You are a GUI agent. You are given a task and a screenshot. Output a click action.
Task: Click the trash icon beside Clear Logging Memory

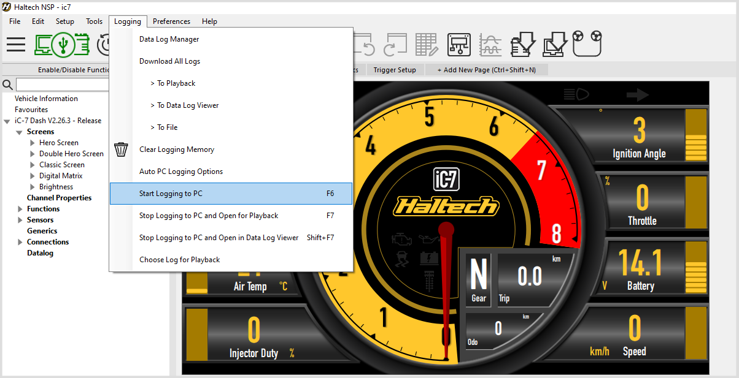coord(121,149)
